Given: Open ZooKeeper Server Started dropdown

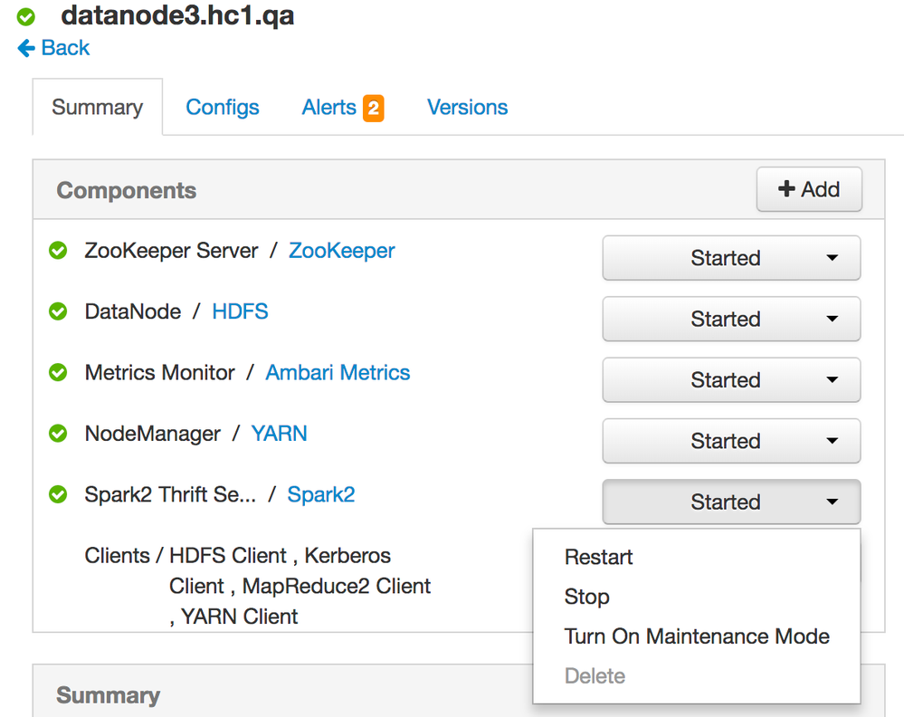Looking at the screenshot, I should 731,258.
